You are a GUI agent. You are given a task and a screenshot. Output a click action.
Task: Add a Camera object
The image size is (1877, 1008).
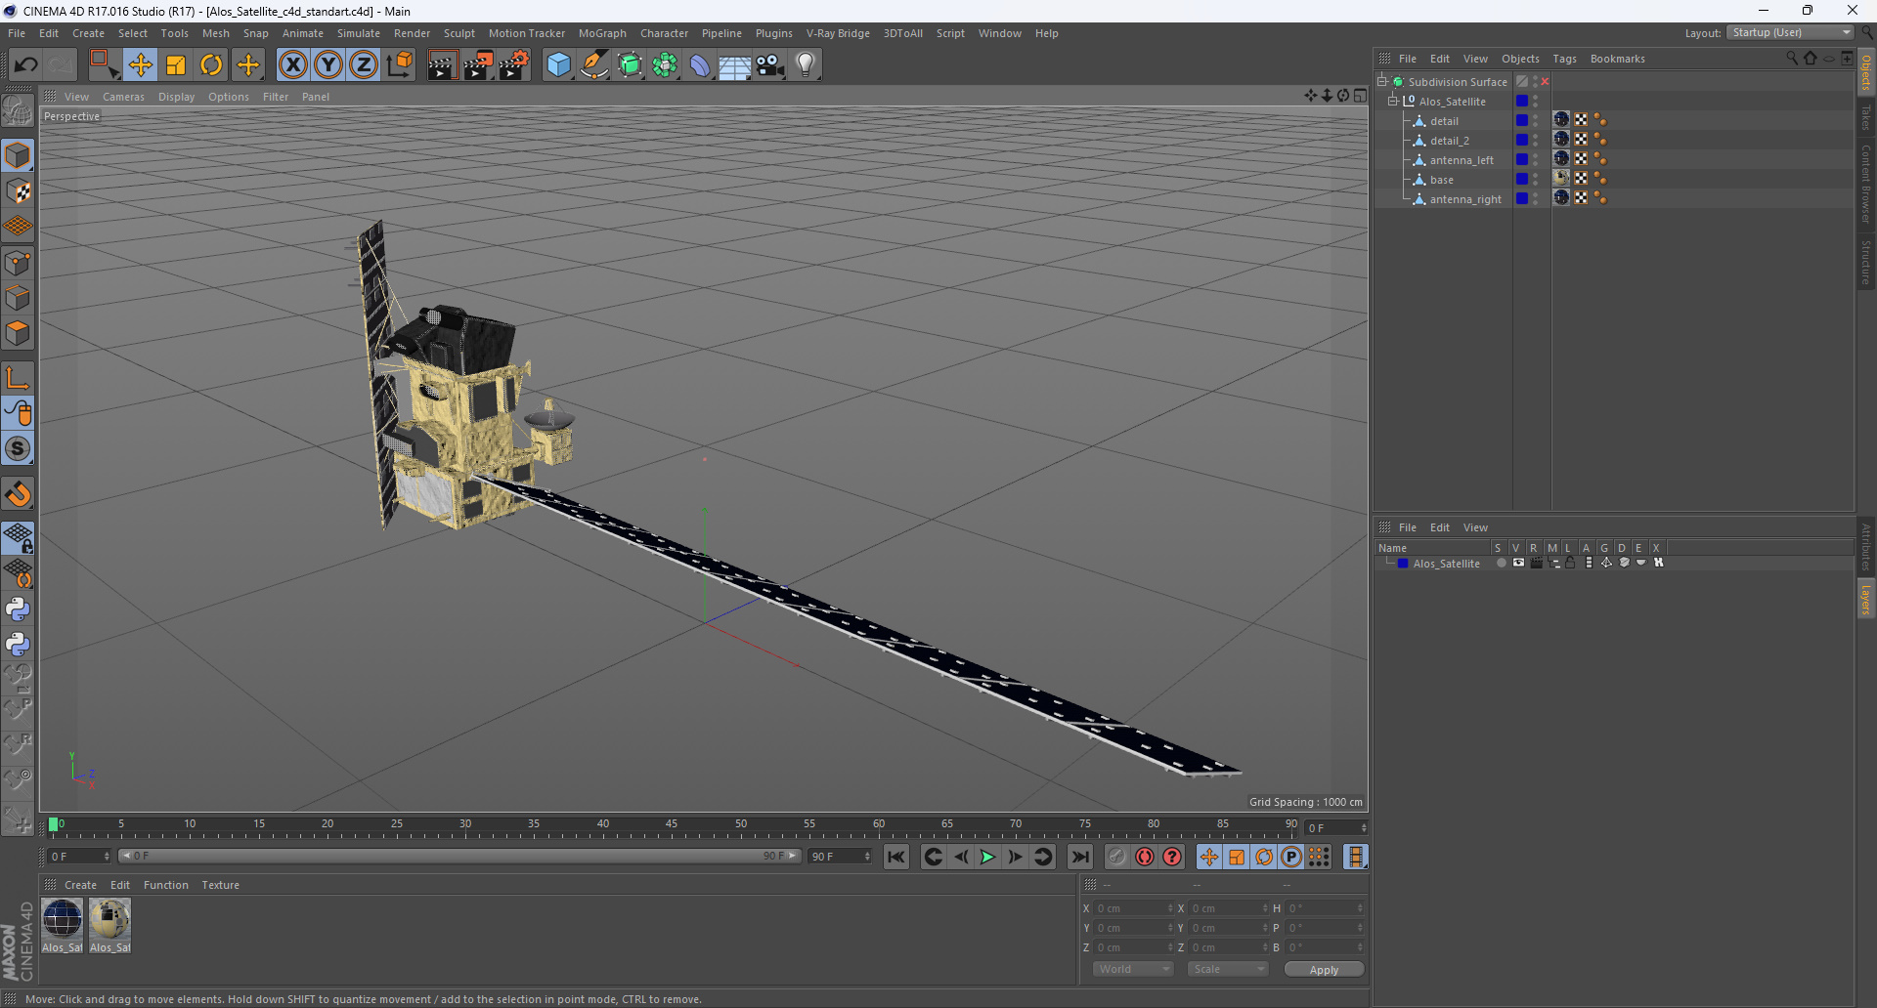770,65
